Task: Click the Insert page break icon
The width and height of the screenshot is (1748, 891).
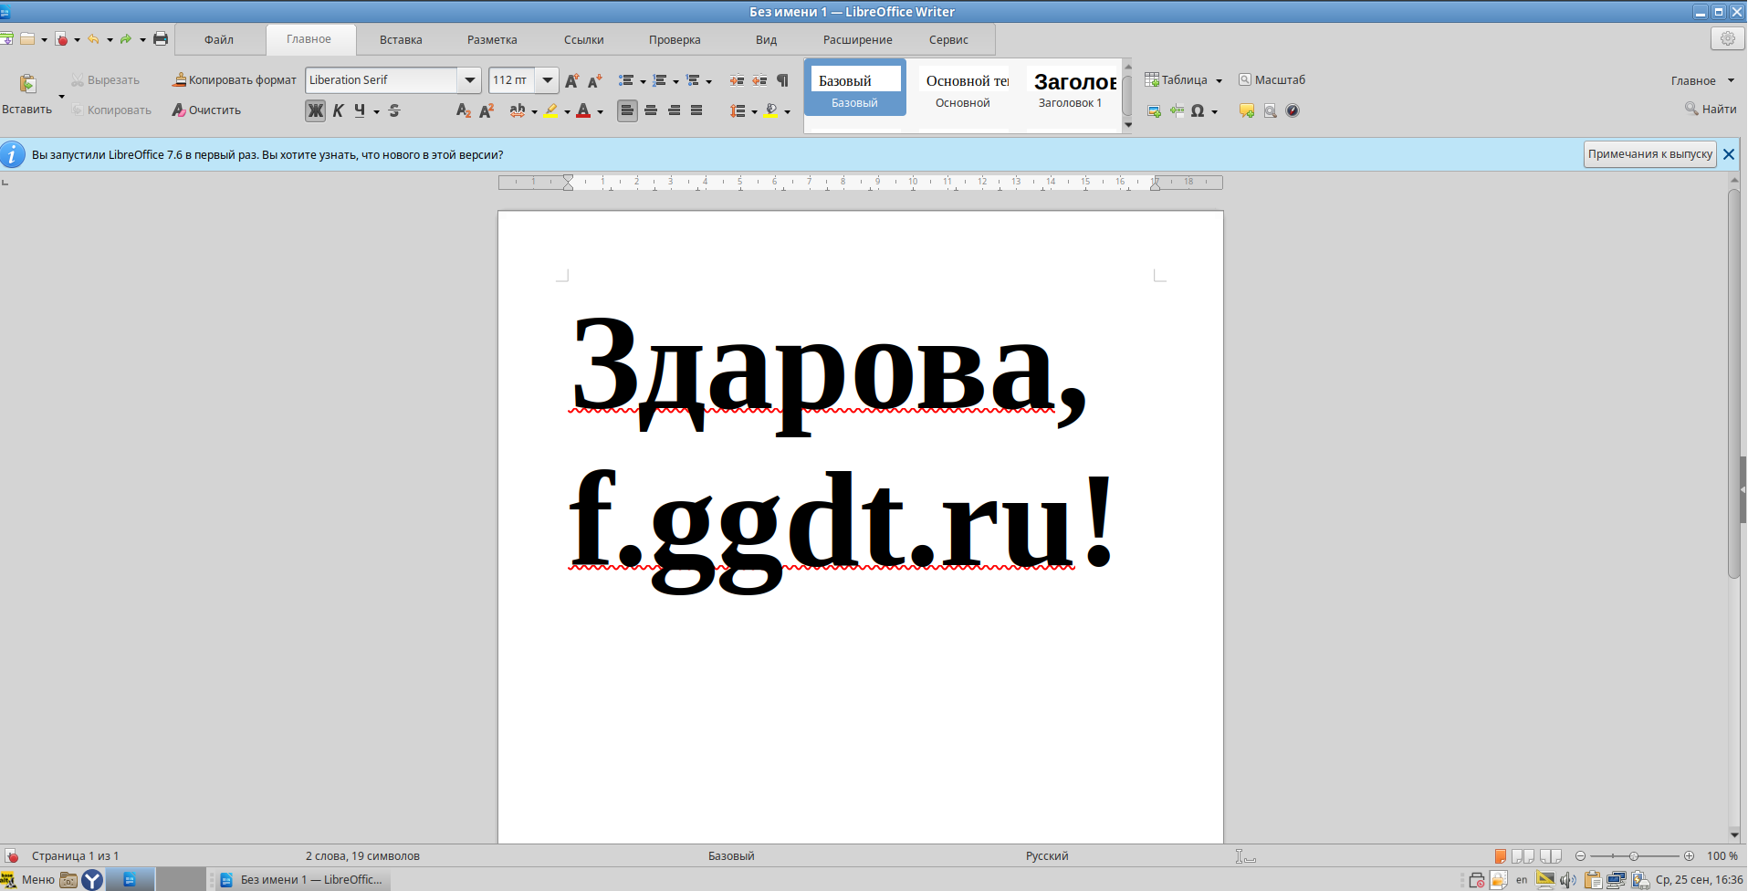Action: click(x=1177, y=111)
